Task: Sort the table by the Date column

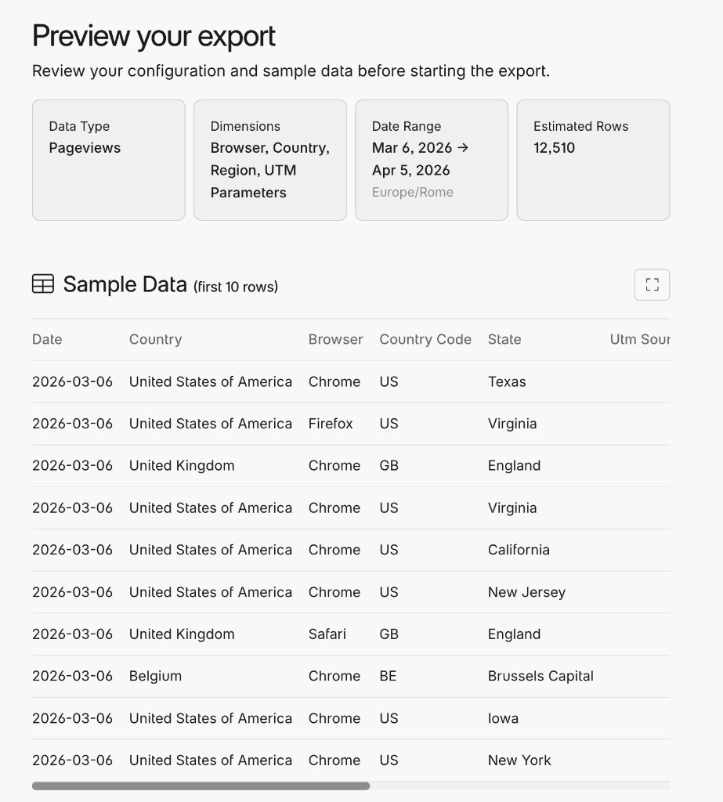Action: coord(47,339)
